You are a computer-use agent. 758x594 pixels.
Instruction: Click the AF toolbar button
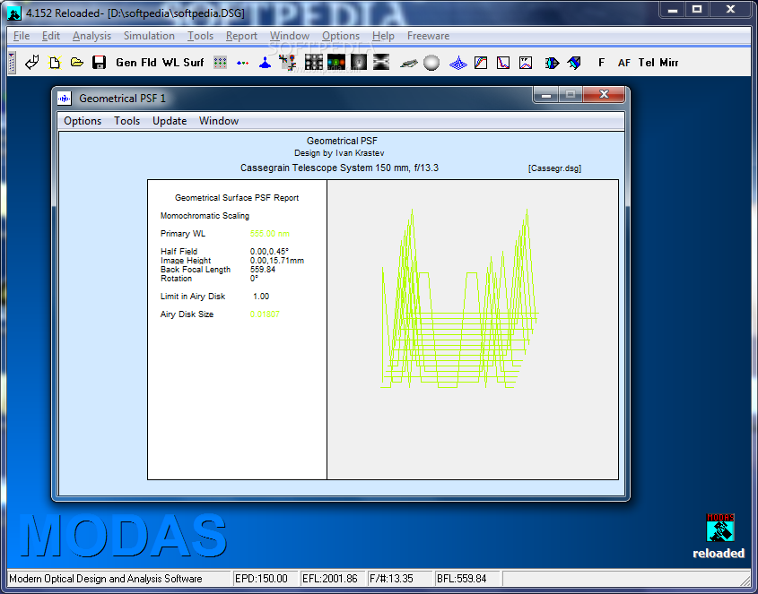coord(623,63)
